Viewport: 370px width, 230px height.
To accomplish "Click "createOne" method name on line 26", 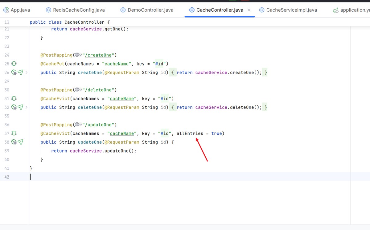I will click(x=90, y=73).
